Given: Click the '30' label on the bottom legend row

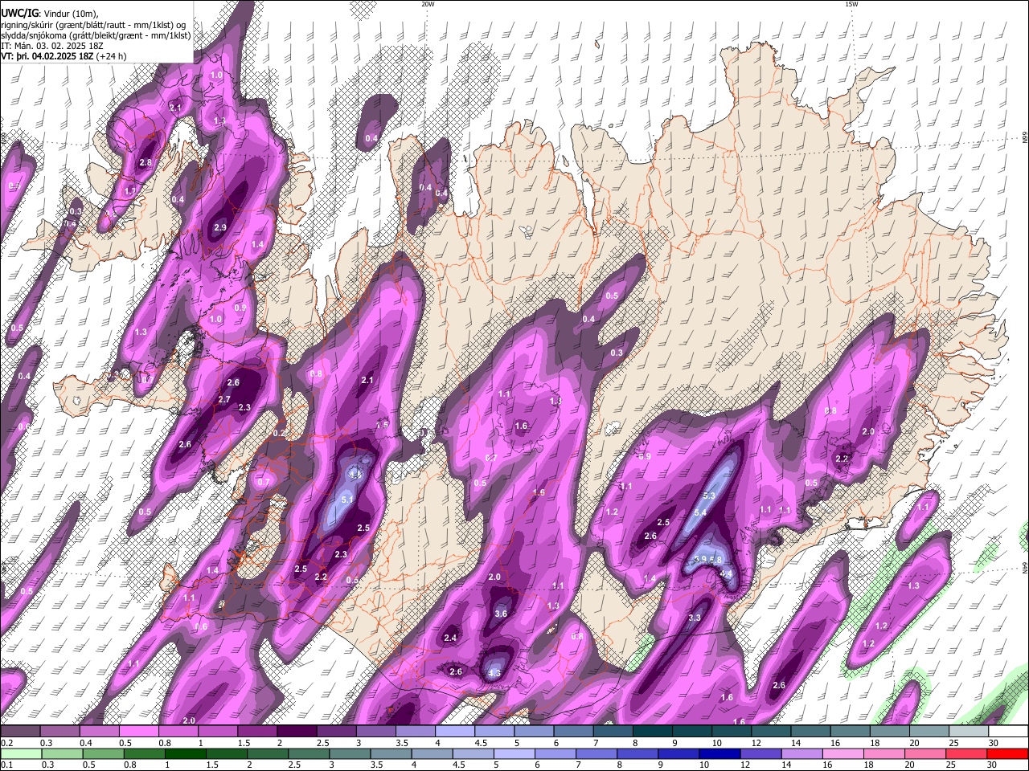Looking at the screenshot, I should coord(992,765).
